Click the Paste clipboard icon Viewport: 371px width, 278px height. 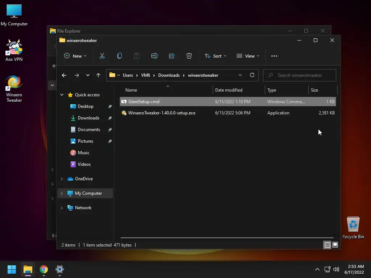pos(137,56)
